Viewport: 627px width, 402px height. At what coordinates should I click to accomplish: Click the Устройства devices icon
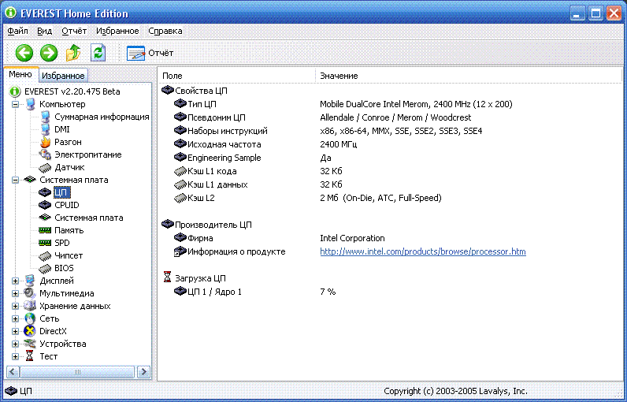pos(30,344)
